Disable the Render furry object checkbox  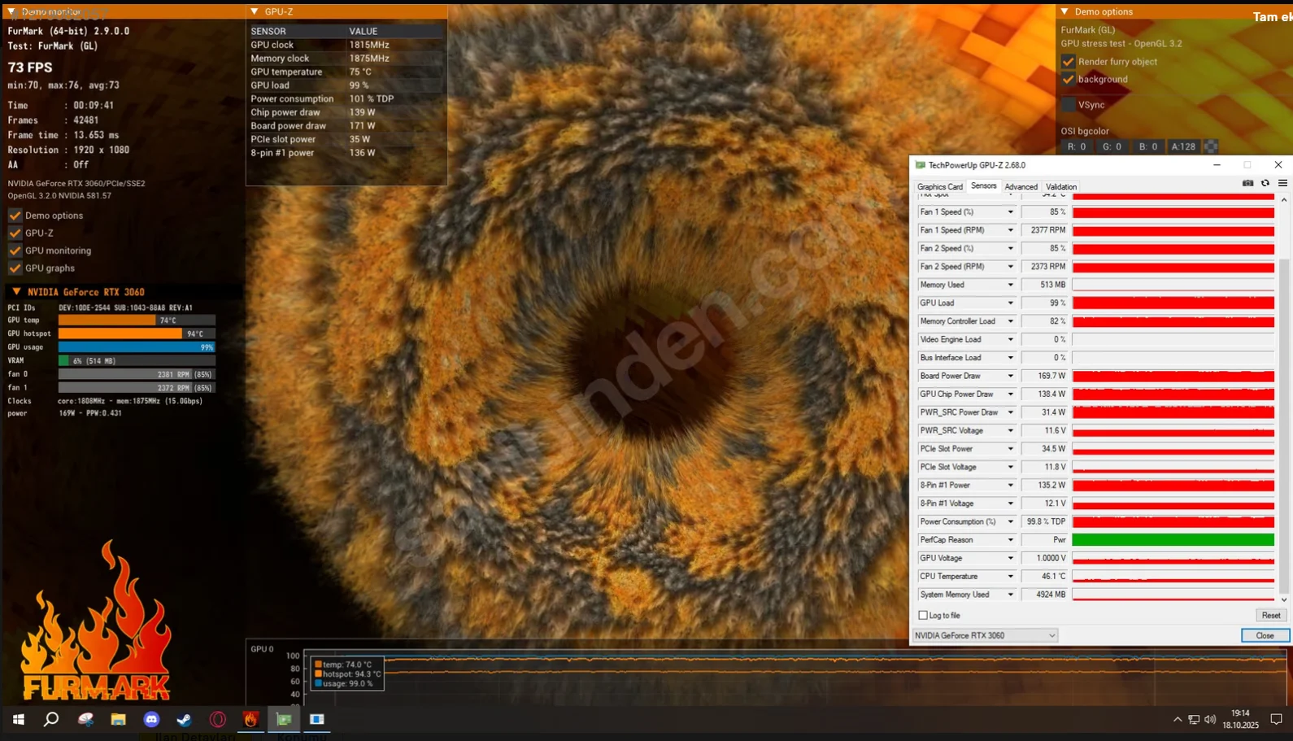coord(1069,62)
